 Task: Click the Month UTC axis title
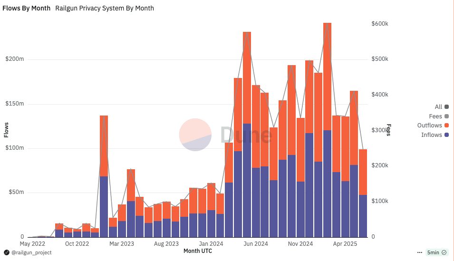pos(198,251)
